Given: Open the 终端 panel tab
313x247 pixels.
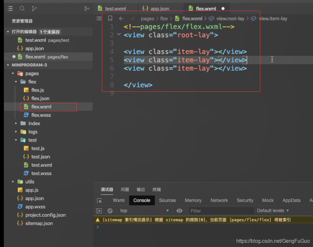Looking at the screenshot, I should [x=157, y=190].
